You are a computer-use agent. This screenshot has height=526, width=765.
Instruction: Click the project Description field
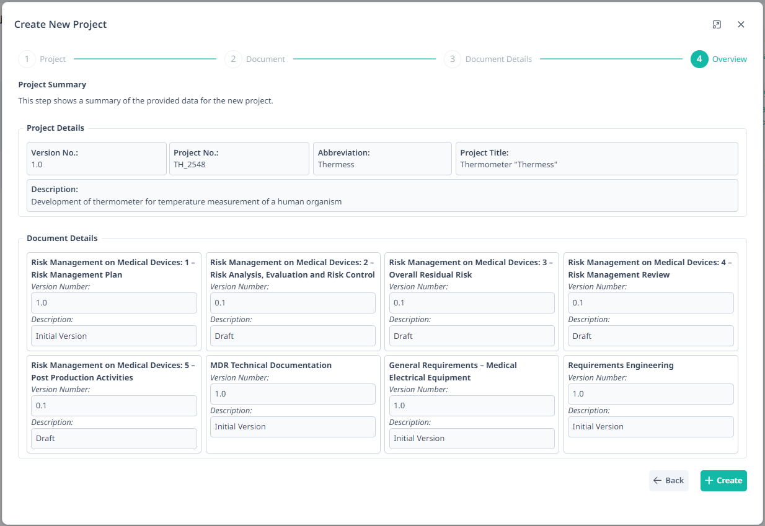pos(382,196)
